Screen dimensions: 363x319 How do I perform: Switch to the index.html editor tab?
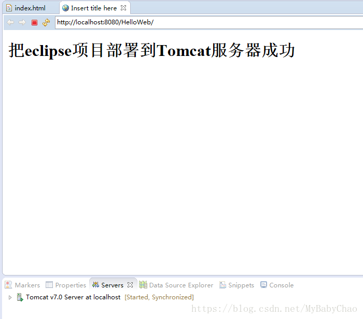[30, 8]
